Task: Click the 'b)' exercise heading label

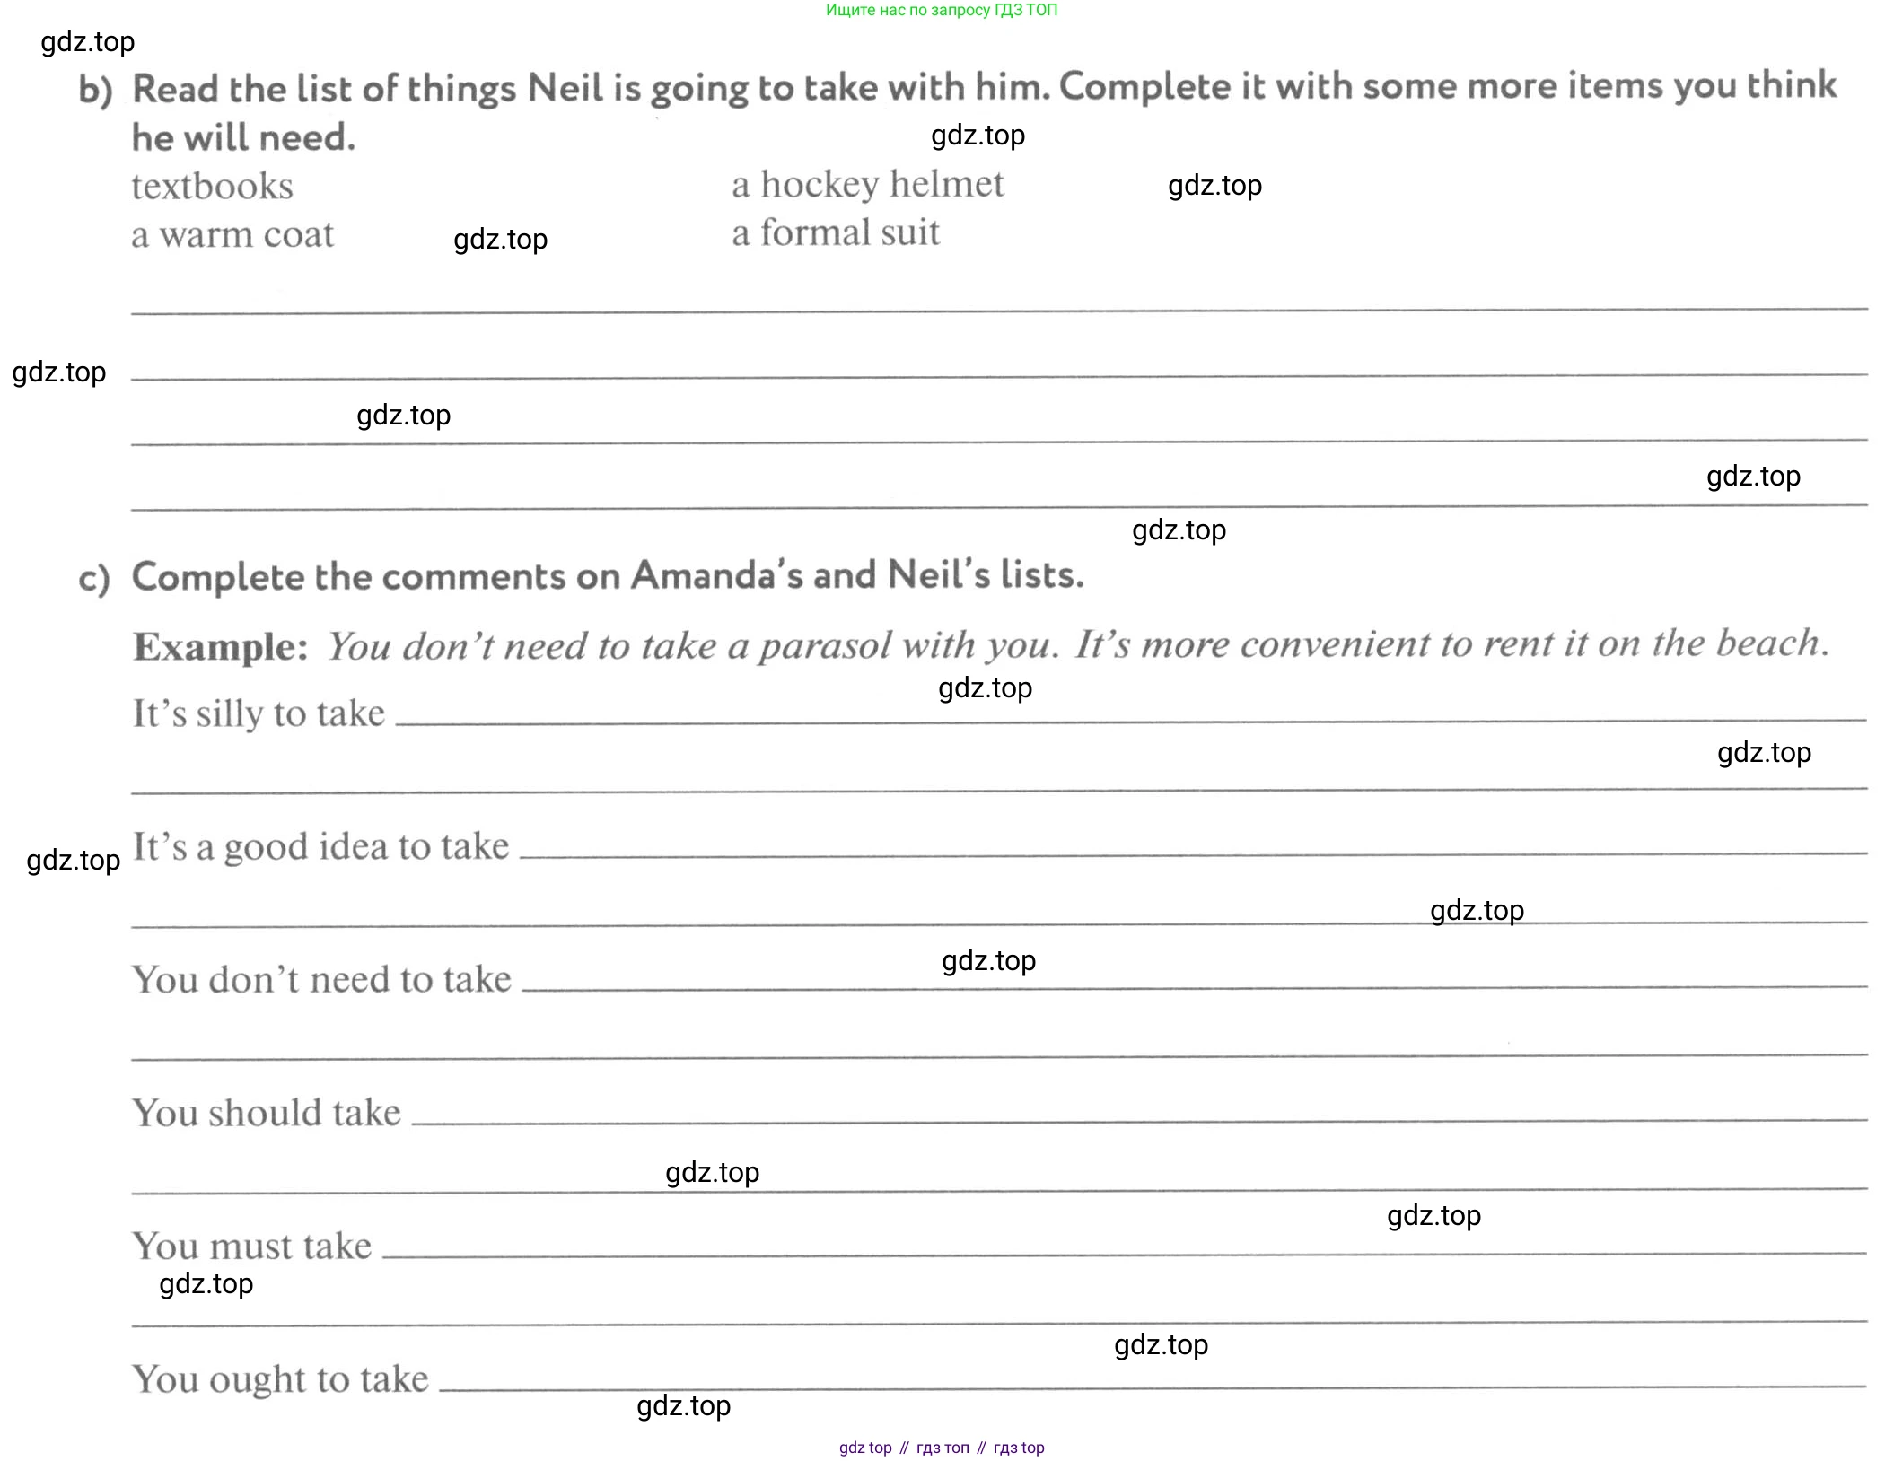Action: point(96,91)
